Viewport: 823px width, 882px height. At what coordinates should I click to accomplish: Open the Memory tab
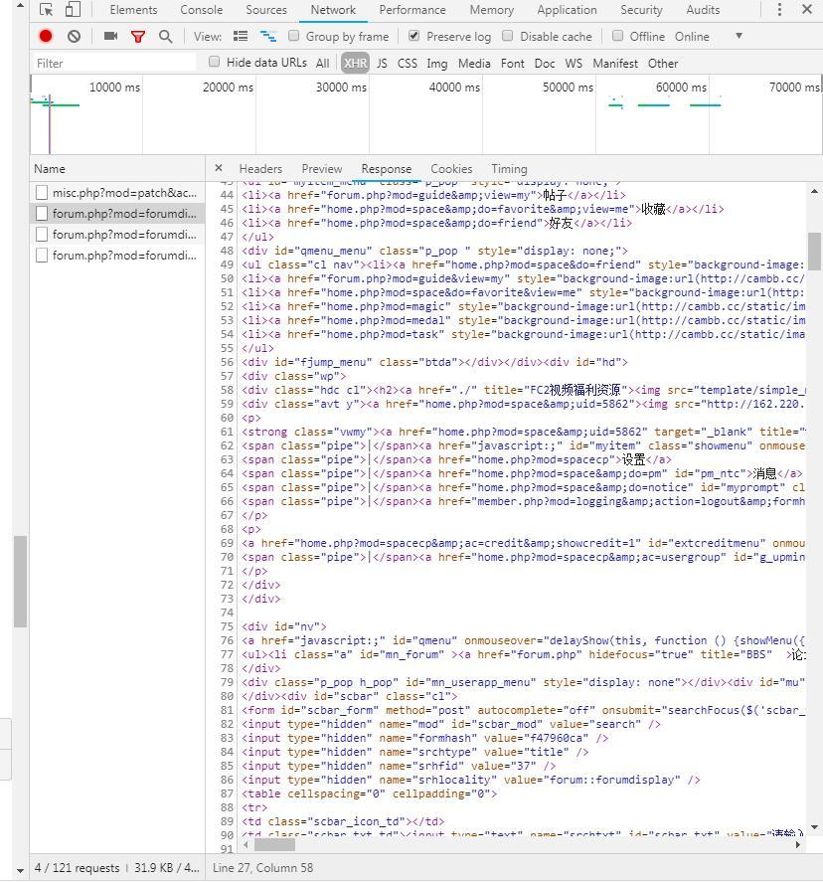click(x=491, y=10)
